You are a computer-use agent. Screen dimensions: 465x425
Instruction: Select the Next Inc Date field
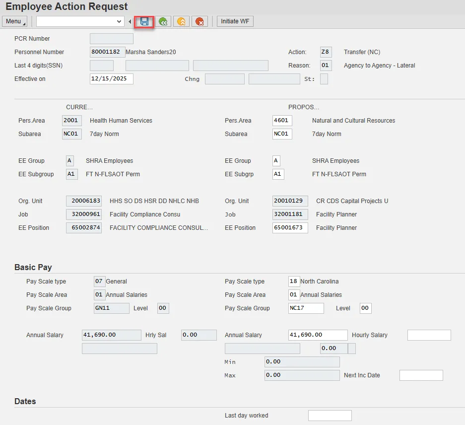421,375
